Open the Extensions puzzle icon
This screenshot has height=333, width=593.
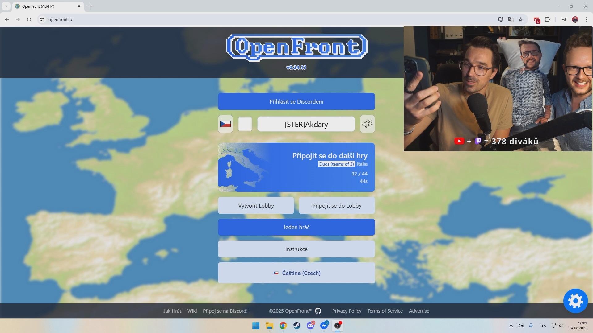coord(547,19)
